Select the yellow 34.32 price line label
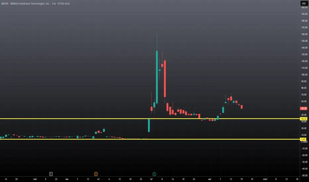The height and width of the screenshot is (182, 309). coord(303,119)
